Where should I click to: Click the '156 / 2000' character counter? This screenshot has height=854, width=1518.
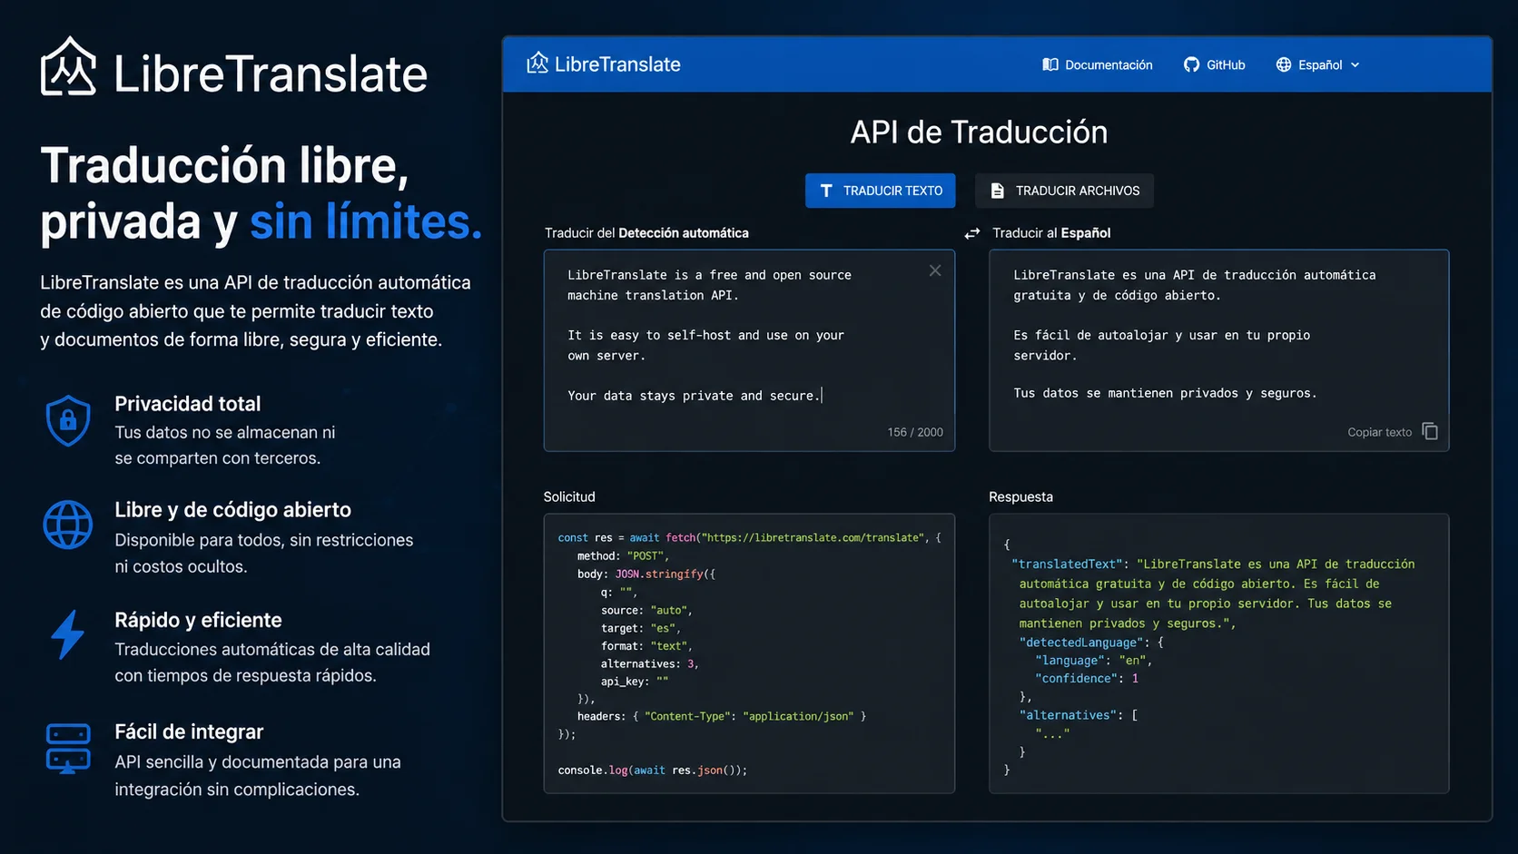click(915, 432)
